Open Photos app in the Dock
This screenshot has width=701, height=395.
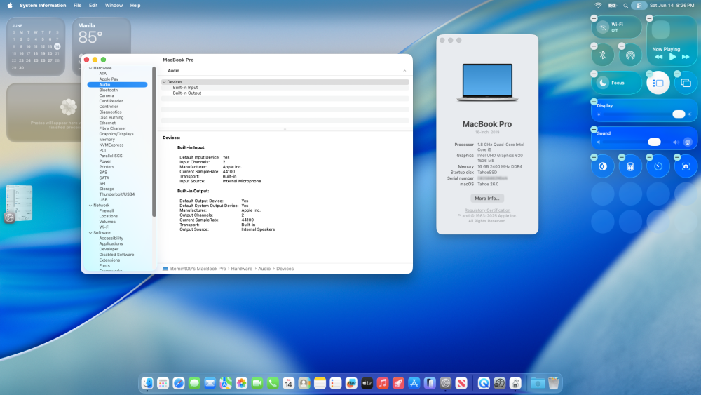pos(241,383)
